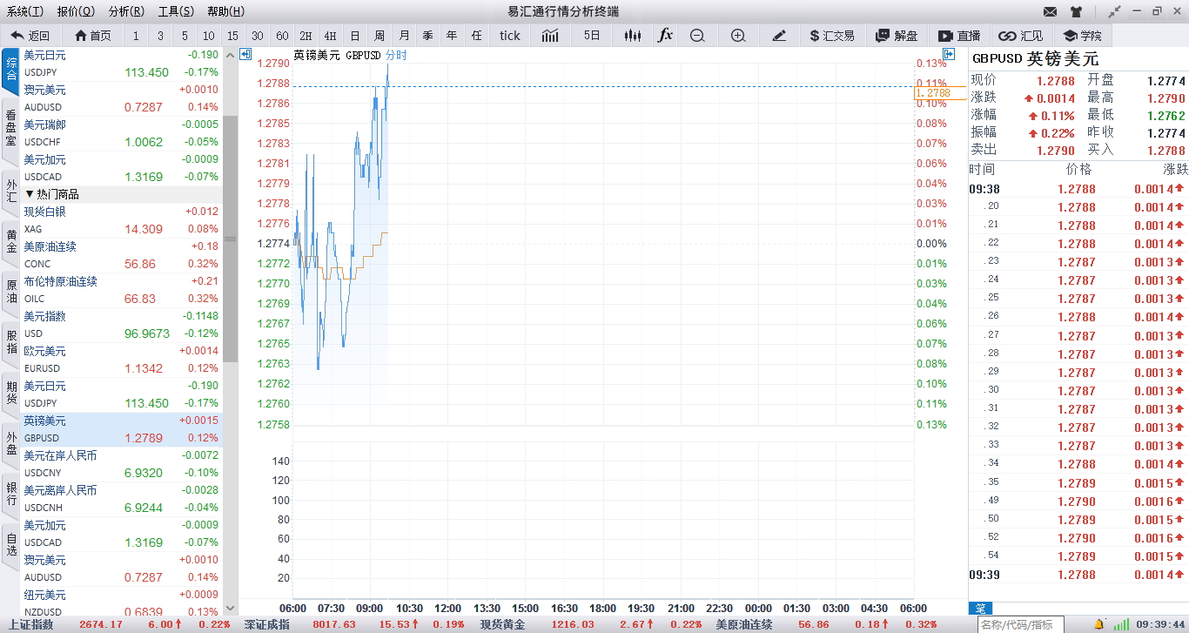Switch chart to 日 daily period

click(x=355, y=36)
